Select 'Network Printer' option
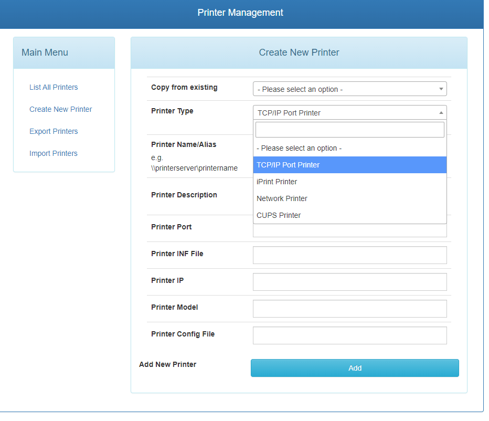The image size is (489, 421). [350, 198]
